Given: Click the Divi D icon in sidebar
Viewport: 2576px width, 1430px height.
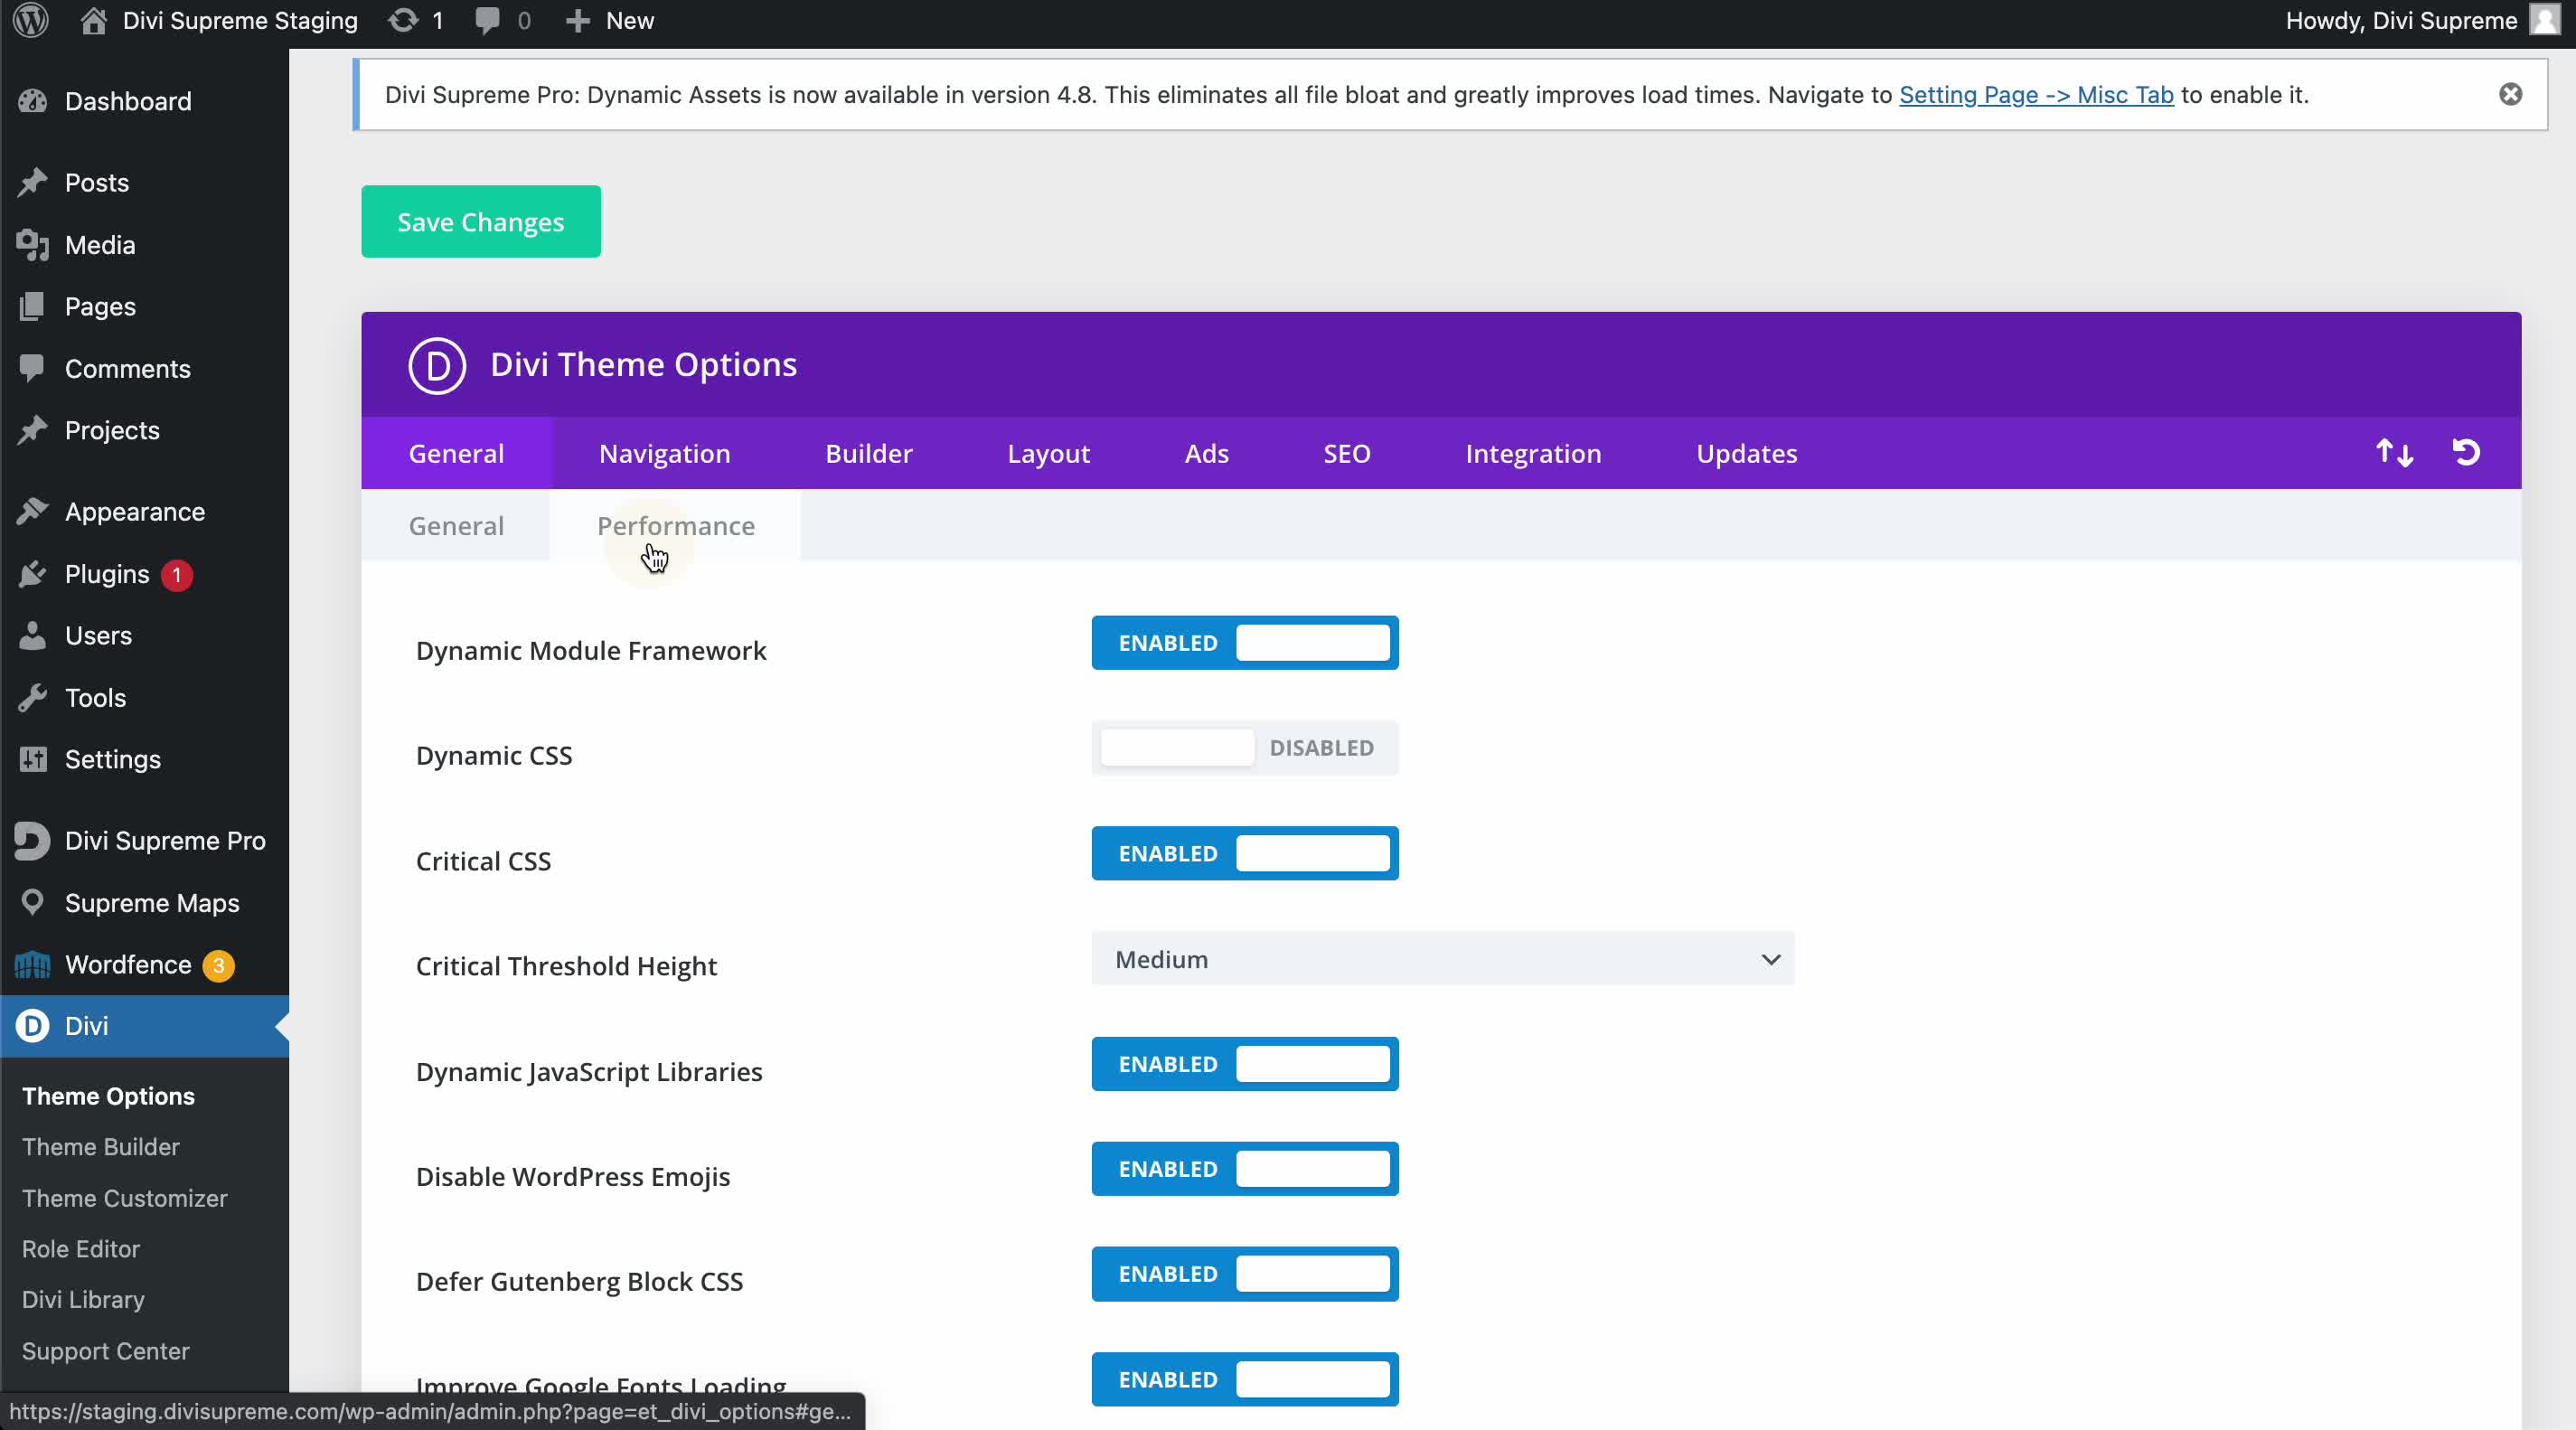Looking at the screenshot, I should click(x=33, y=1025).
